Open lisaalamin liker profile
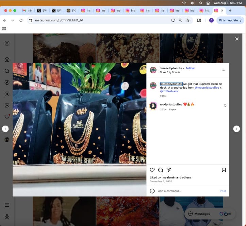The height and width of the screenshot is (226, 246). point(168,177)
